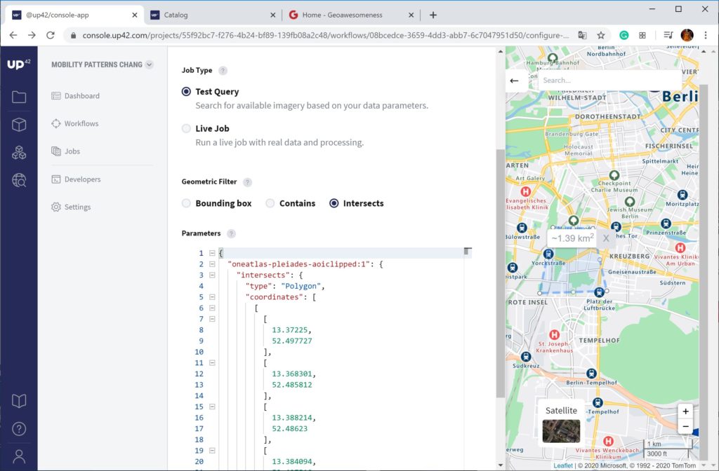This screenshot has height=471, width=719.
Task: Show help for Job Type
Action: click(223, 71)
